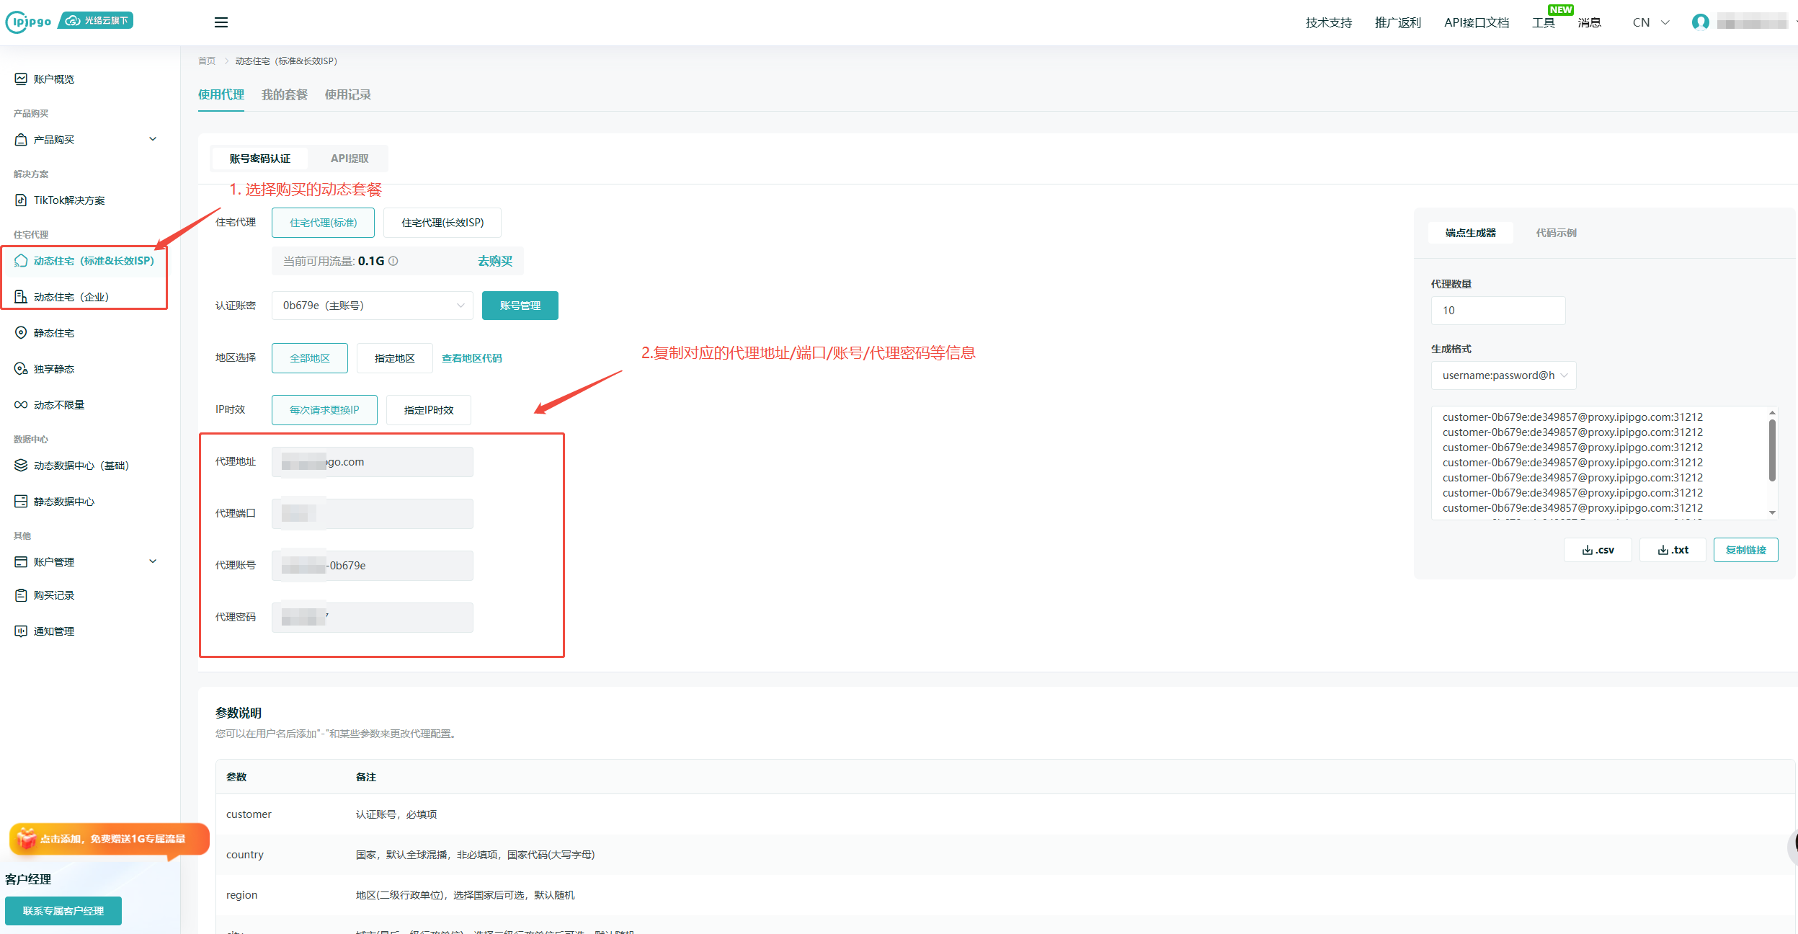
Task: Click the 账号管理 button
Action: [x=520, y=306]
